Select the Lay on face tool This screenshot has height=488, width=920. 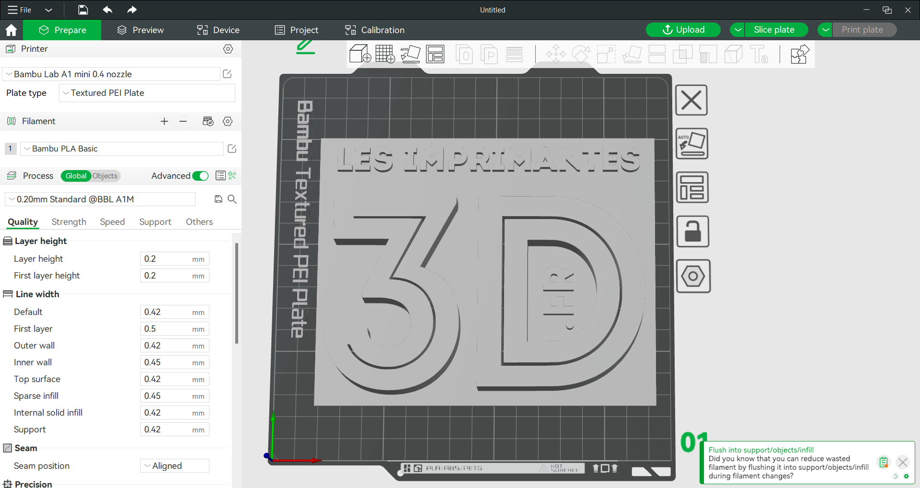(x=632, y=54)
